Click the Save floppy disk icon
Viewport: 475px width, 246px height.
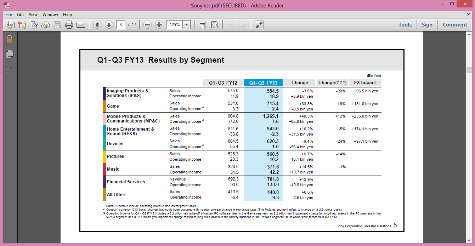[57, 25]
